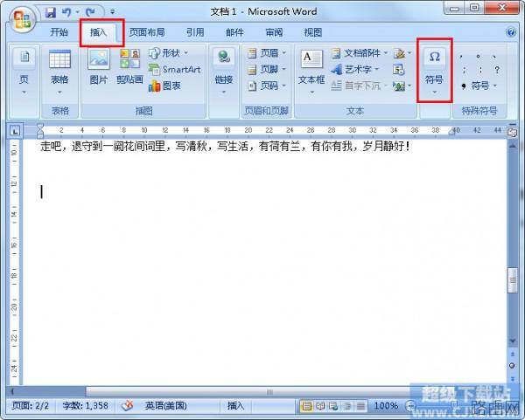Go to previous page browse button
The width and height of the screenshot is (525, 420).
(512, 354)
